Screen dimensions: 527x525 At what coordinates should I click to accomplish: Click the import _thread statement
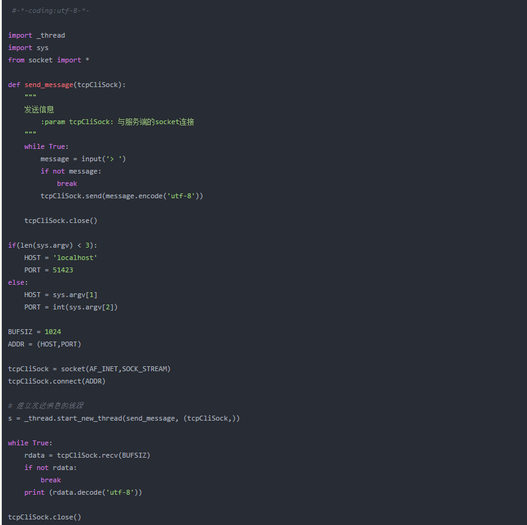click(x=36, y=35)
